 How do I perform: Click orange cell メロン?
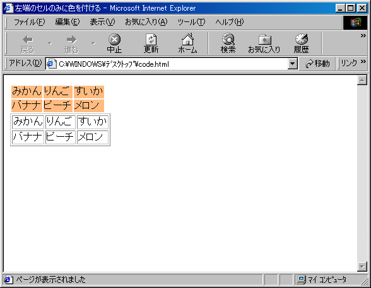pos(89,105)
